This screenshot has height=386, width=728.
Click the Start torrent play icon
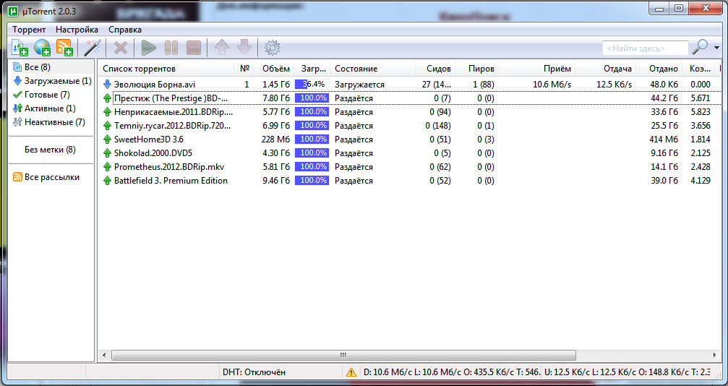tap(149, 48)
